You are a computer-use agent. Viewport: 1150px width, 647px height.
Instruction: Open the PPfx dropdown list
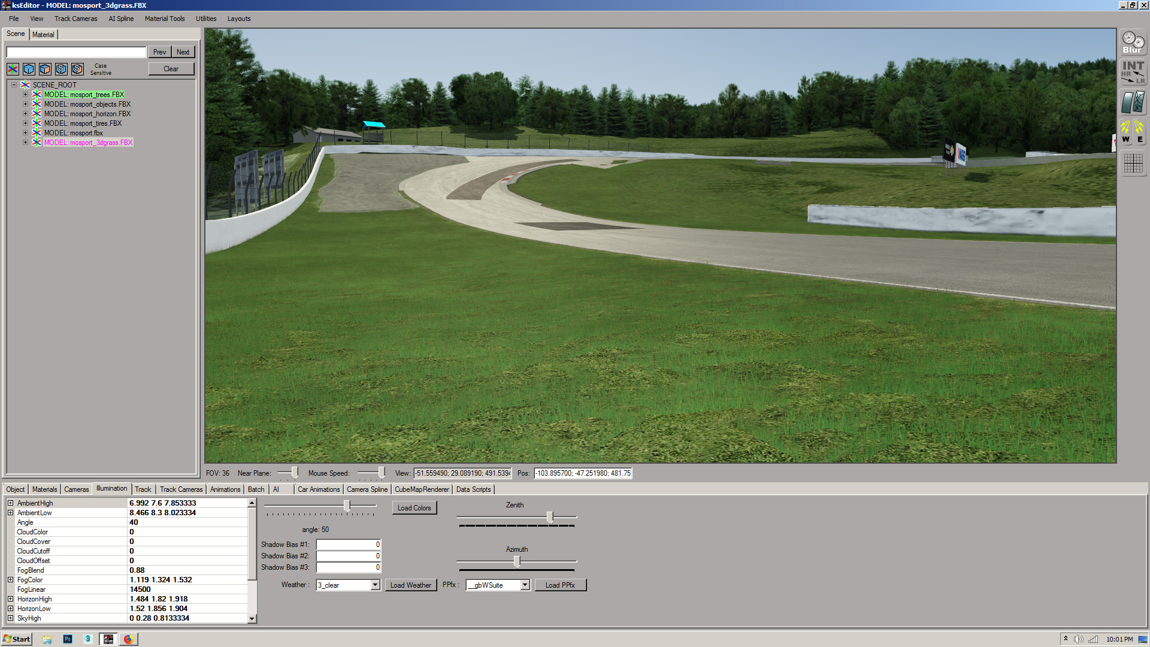coord(525,585)
